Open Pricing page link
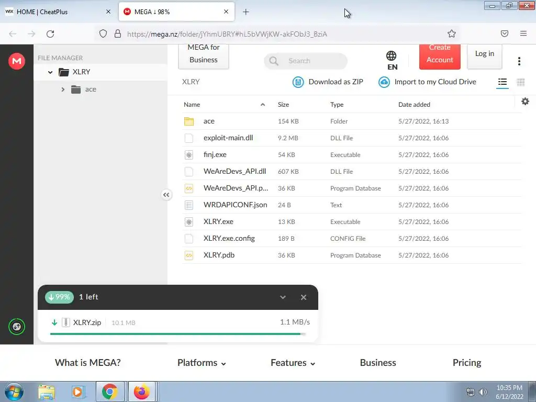Viewport: 536px width, 402px height. (467, 363)
